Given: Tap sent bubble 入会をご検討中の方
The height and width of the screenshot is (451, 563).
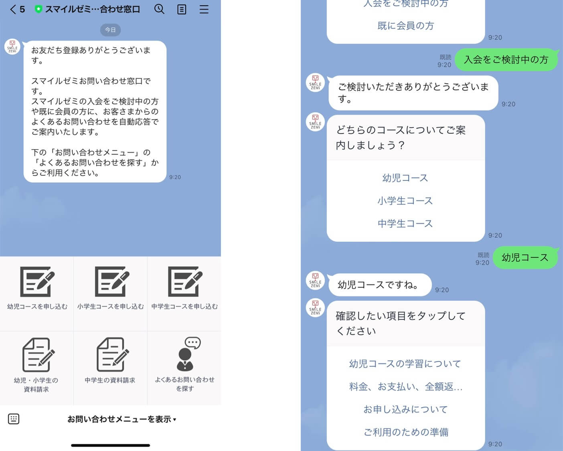Looking at the screenshot, I should [506, 60].
